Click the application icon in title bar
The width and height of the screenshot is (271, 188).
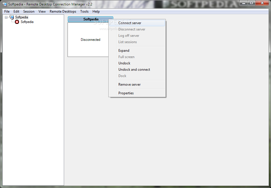(5, 4)
